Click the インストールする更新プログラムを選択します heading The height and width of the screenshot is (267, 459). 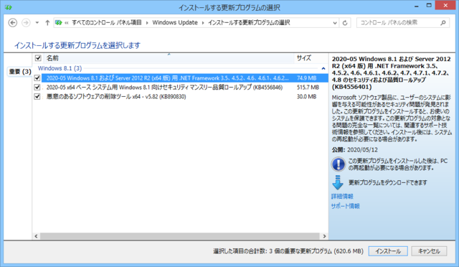[x=77, y=45]
